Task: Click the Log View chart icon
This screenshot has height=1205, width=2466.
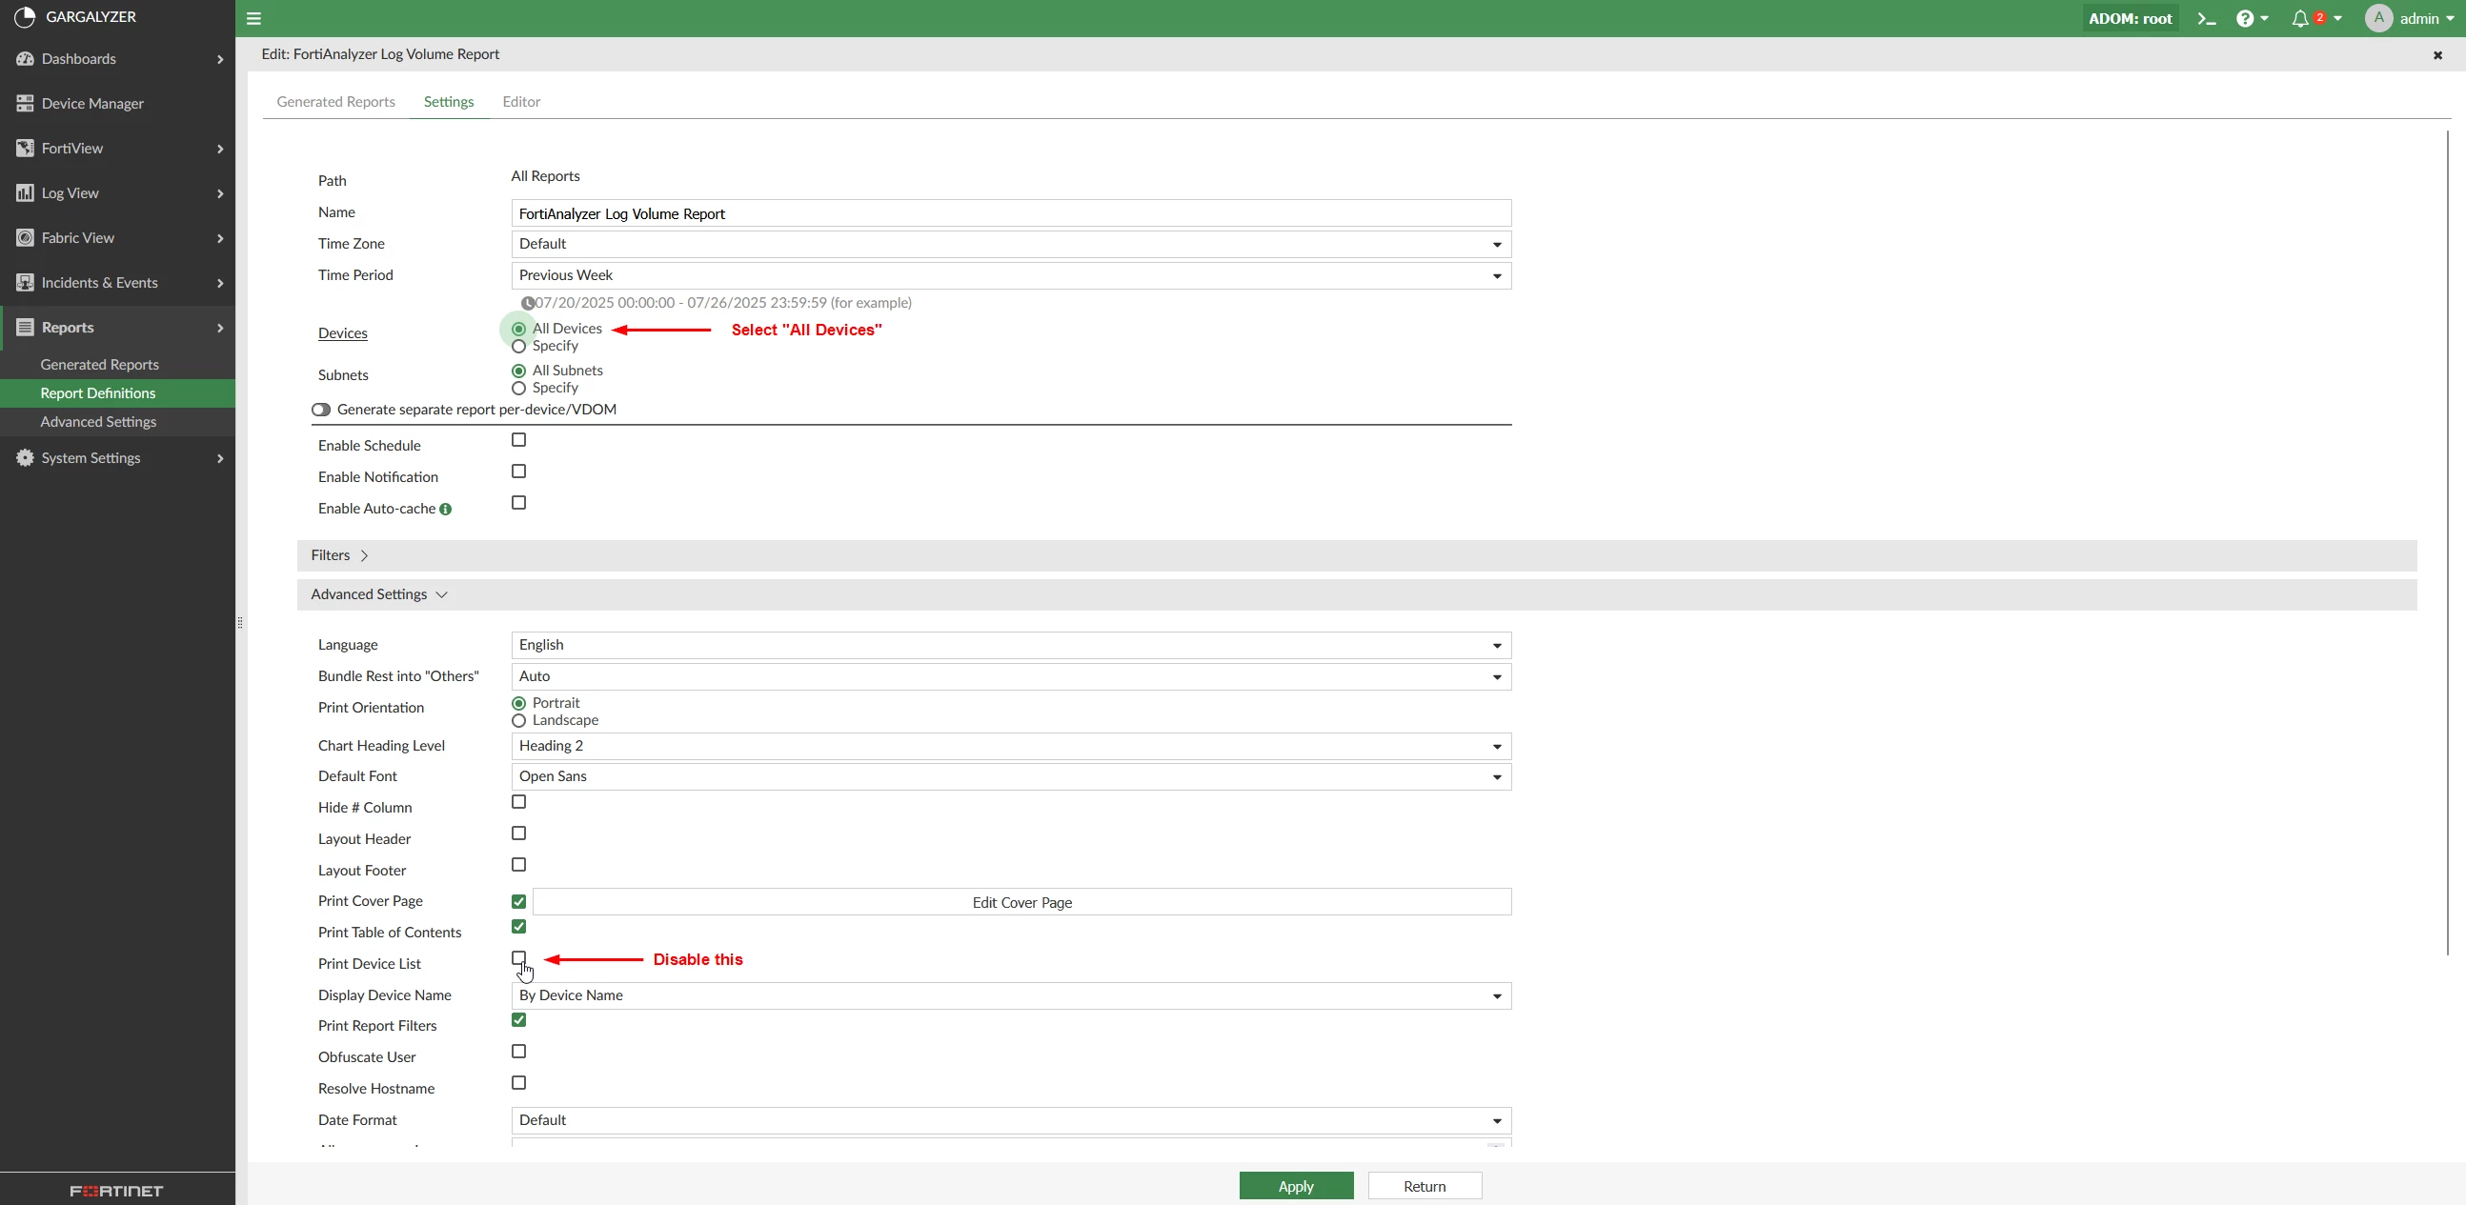Action: (25, 192)
